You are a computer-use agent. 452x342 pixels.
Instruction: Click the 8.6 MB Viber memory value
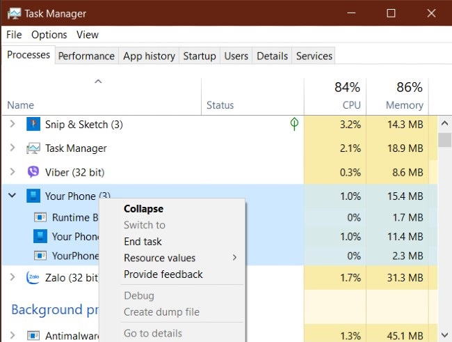click(407, 173)
